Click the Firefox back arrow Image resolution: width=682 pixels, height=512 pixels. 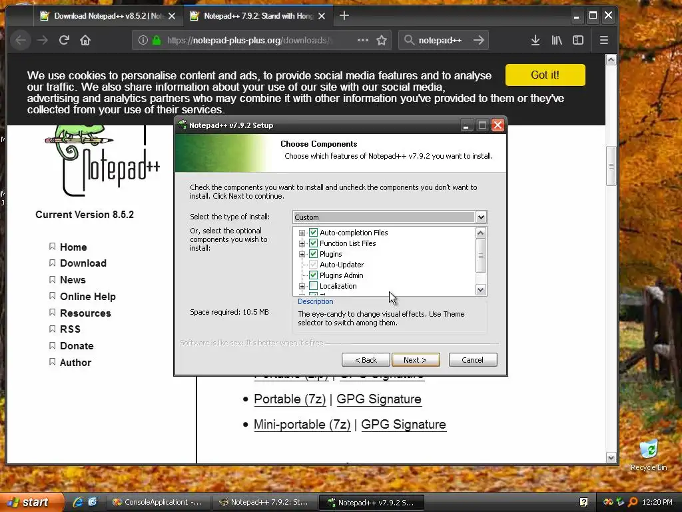pyautogui.click(x=21, y=41)
